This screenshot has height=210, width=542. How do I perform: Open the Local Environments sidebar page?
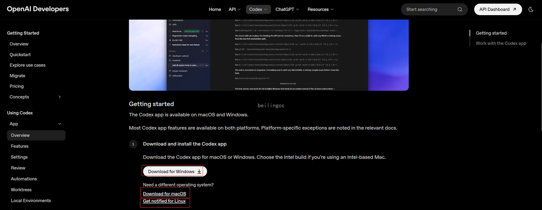(x=31, y=201)
